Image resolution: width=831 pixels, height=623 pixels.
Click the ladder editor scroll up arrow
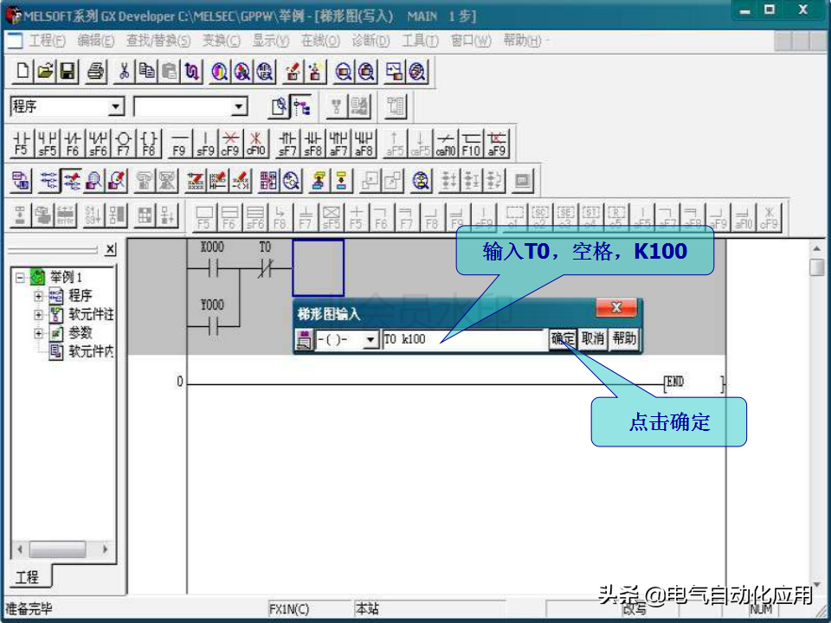pos(816,248)
